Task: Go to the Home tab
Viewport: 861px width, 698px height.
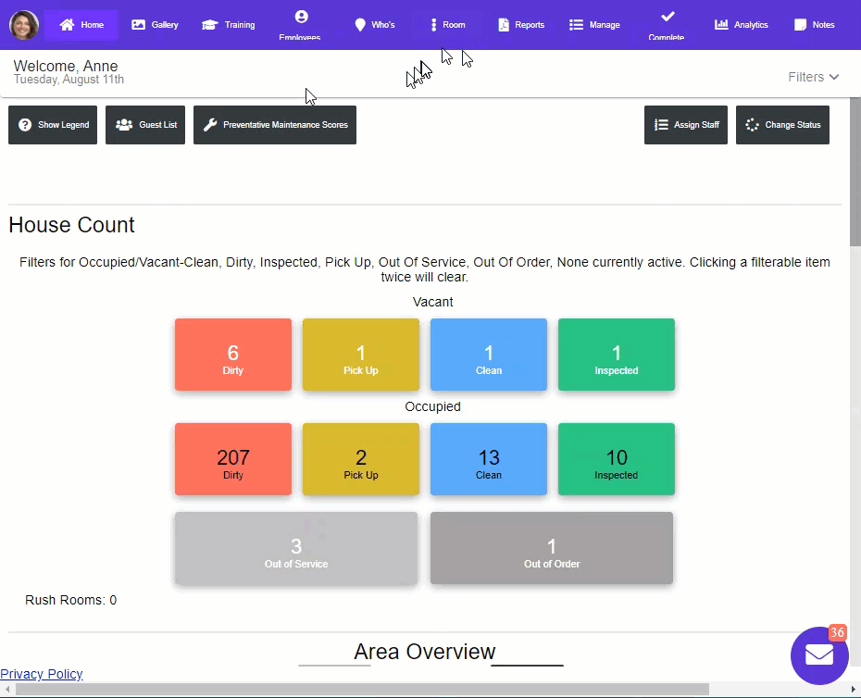Action: 81,25
